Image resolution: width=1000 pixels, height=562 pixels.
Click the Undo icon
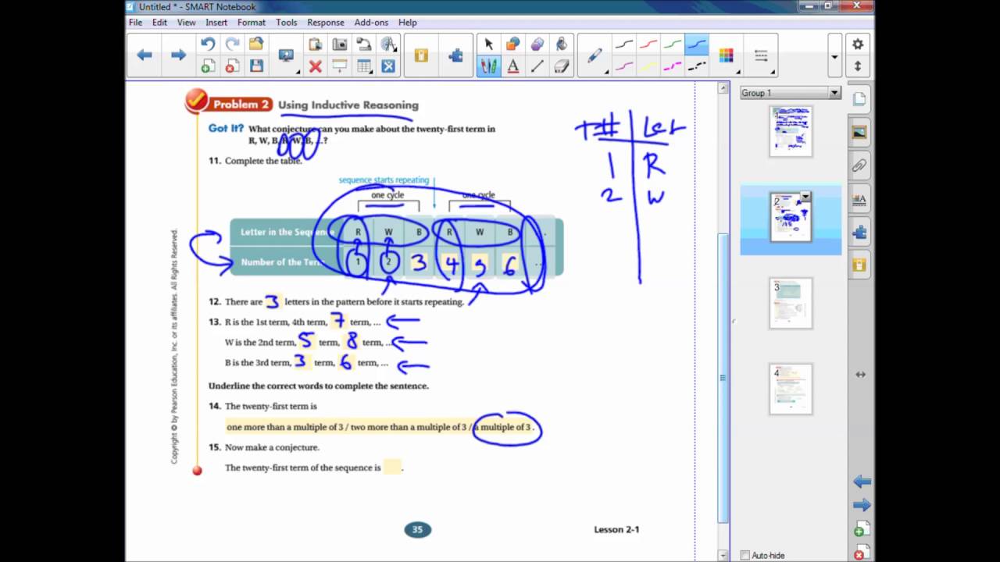point(208,44)
